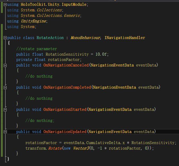
Task: Click the MonoBehaviour base class
Action: point(85,38)
